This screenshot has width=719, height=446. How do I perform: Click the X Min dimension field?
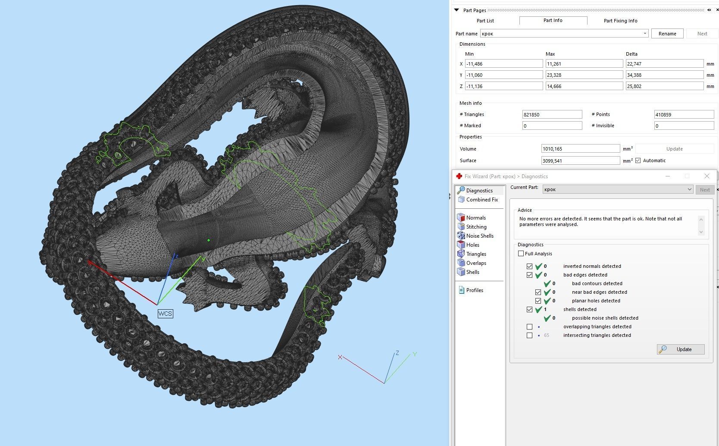[x=504, y=64]
